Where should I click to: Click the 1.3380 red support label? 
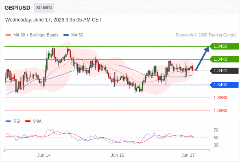220,98
